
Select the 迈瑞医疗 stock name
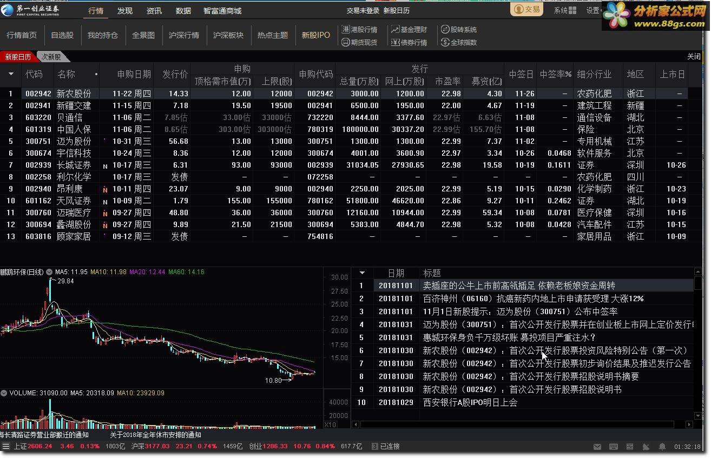click(74, 213)
